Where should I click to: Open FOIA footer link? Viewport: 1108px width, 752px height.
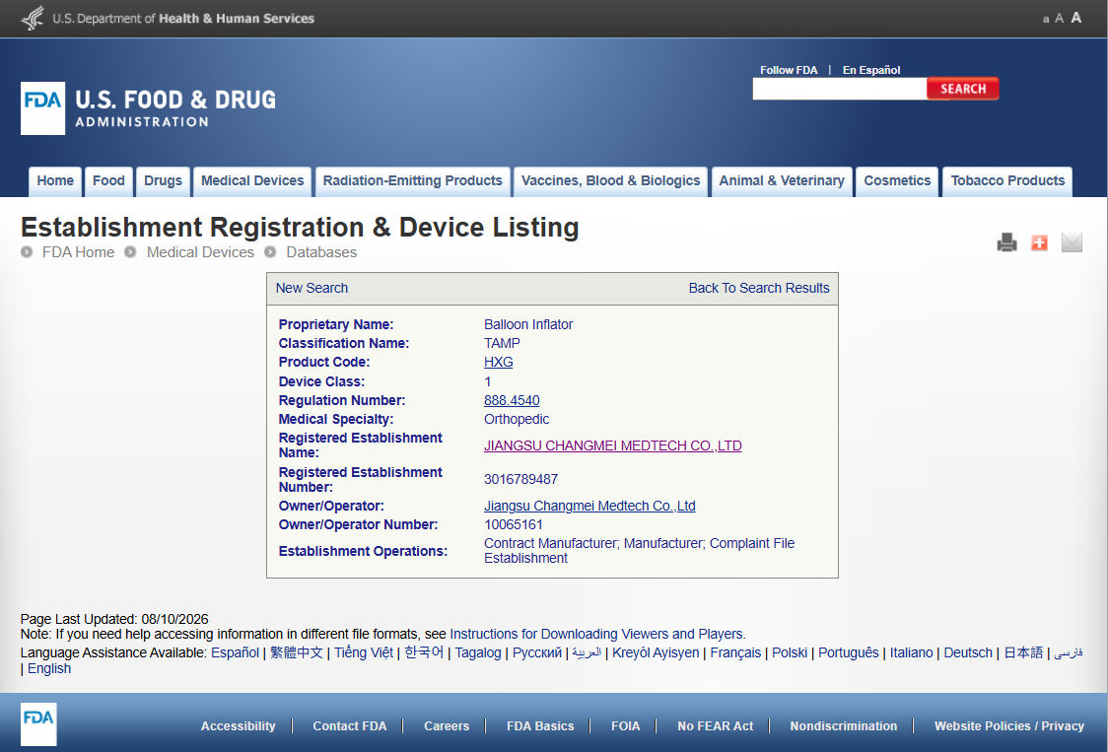(625, 725)
